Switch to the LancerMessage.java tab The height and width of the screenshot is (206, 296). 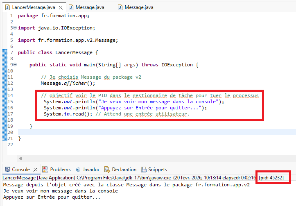coord(34,7)
